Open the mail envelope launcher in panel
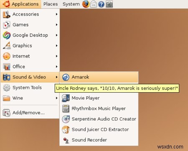188x151 pixels. (94, 4)
